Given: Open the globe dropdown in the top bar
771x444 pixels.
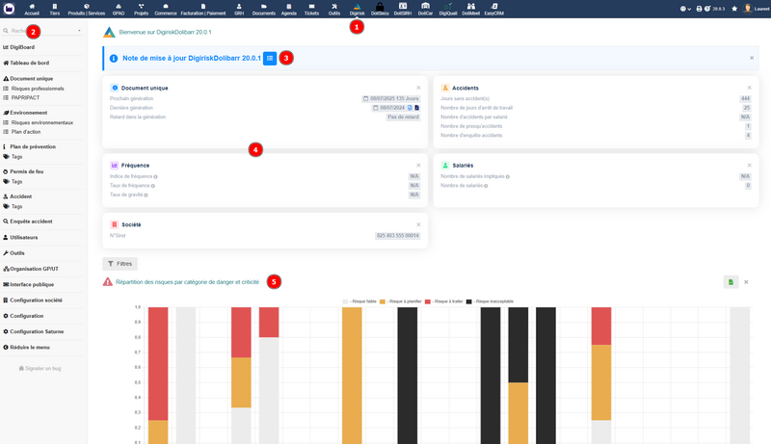Looking at the screenshot, I should 685,9.
